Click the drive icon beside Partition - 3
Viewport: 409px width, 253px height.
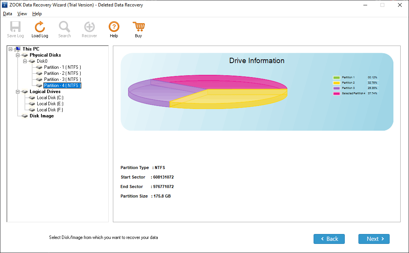coord(39,79)
